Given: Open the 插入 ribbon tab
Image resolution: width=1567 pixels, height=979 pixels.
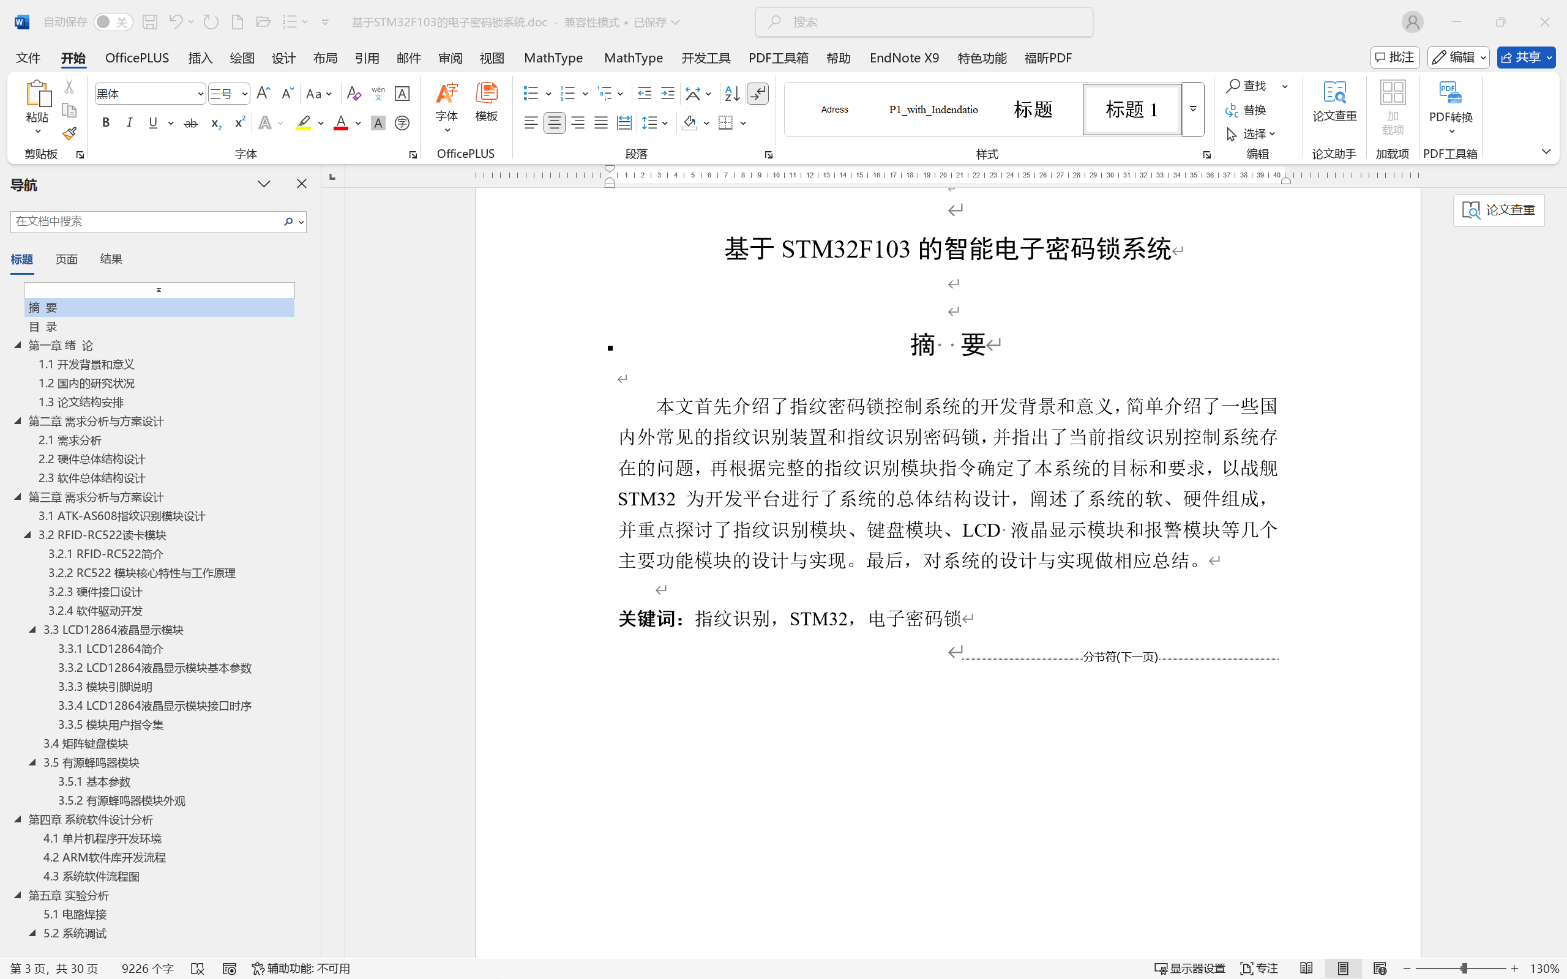Looking at the screenshot, I should point(200,58).
